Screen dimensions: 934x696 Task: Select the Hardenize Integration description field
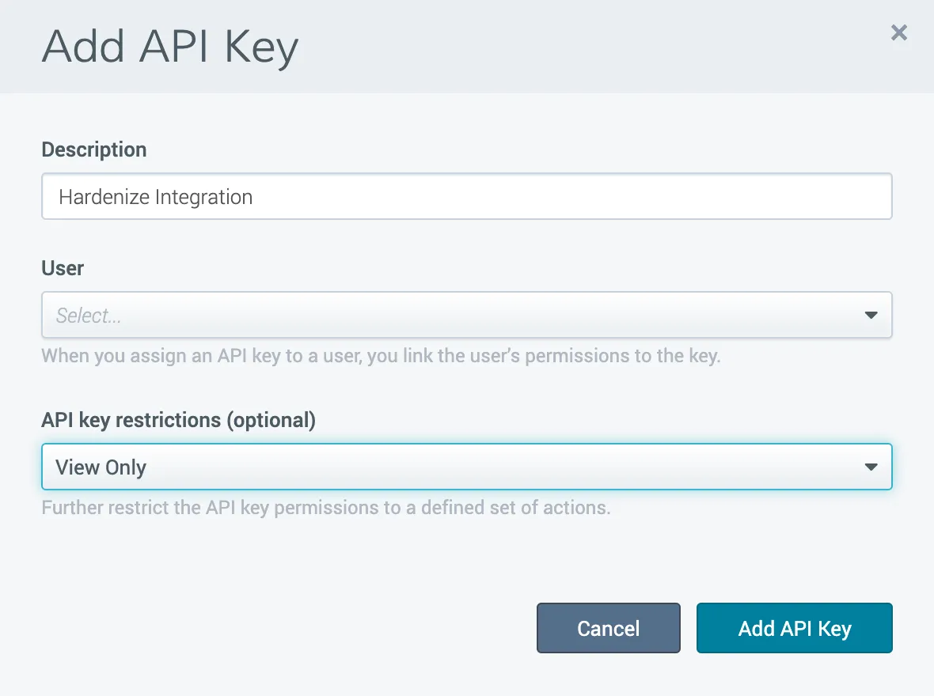(467, 196)
